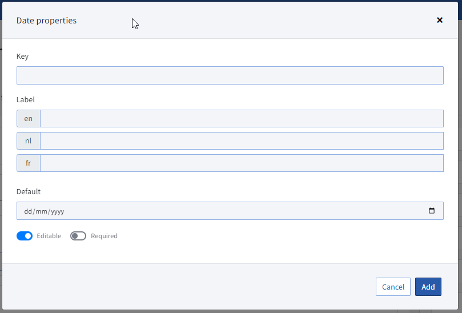This screenshot has height=313, width=462.
Task: Add the new date property
Action: point(428,287)
